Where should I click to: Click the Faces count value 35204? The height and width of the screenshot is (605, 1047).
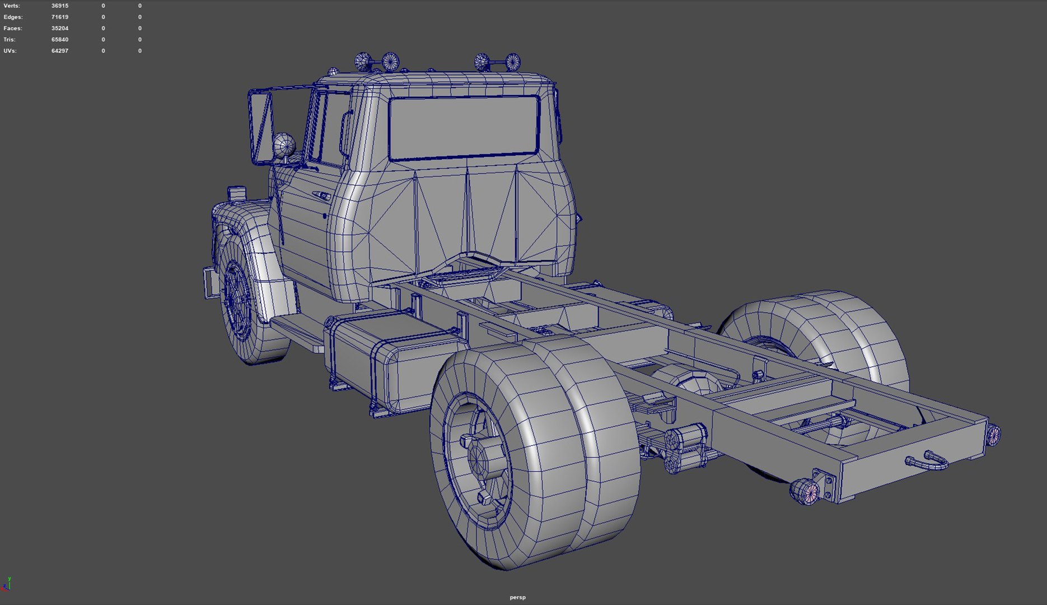(x=60, y=28)
